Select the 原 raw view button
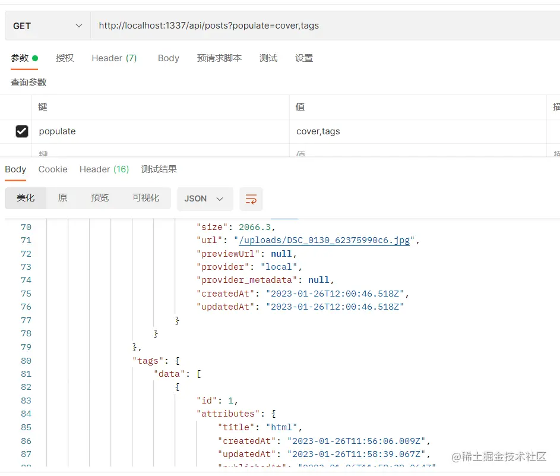This screenshot has width=560, height=476. tap(62, 197)
